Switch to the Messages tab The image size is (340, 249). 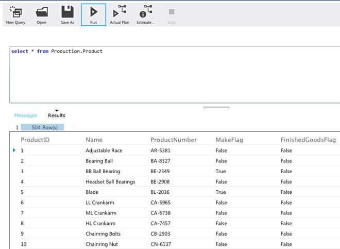pos(26,115)
